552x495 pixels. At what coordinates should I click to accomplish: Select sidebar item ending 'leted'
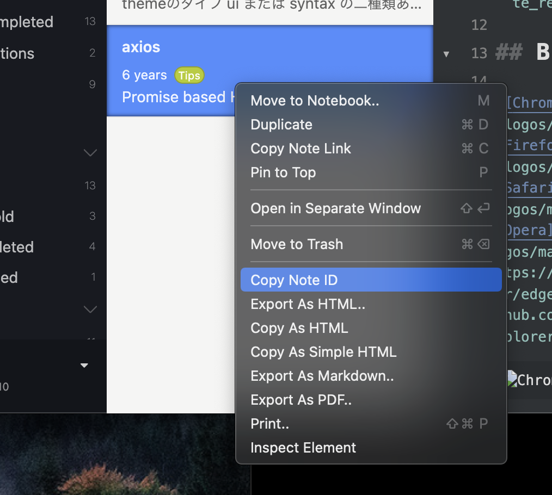(x=53, y=247)
